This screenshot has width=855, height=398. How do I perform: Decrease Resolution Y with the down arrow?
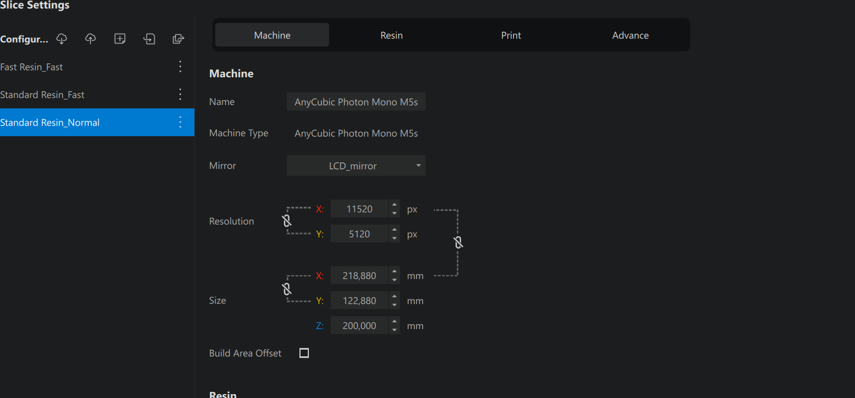[x=394, y=238]
